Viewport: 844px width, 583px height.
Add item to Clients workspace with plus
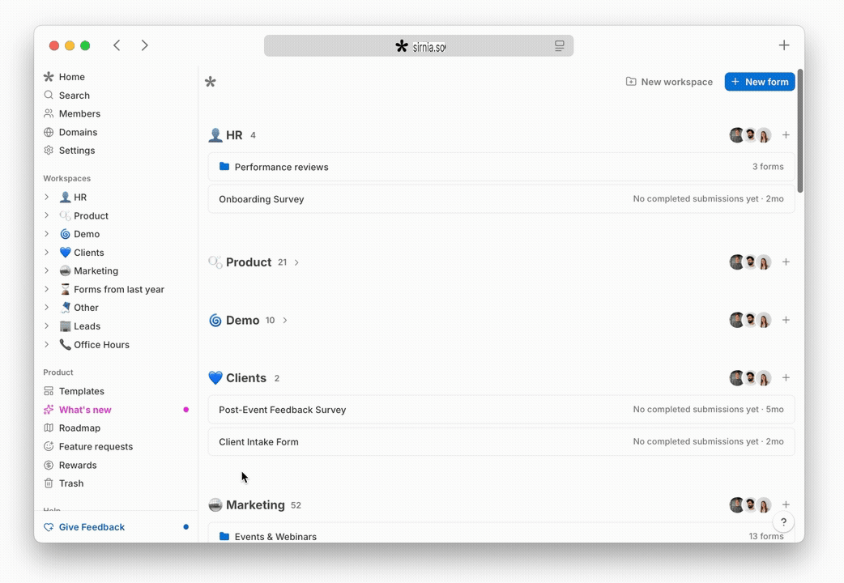click(x=786, y=378)
